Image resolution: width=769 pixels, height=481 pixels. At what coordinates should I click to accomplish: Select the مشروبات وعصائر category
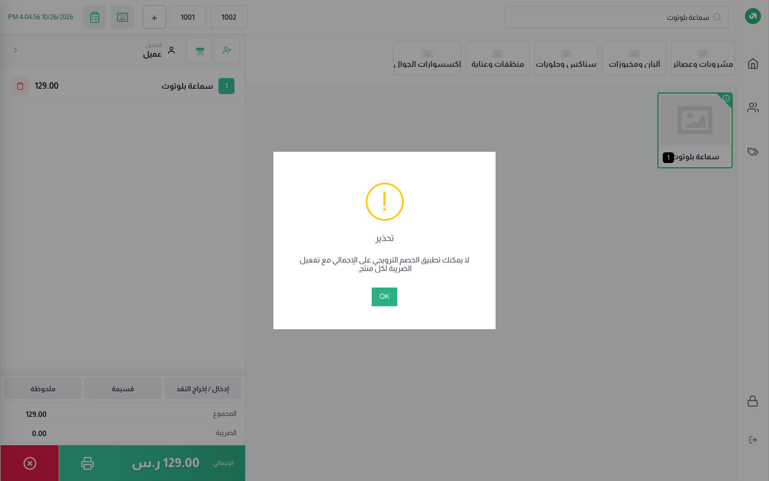703,58
